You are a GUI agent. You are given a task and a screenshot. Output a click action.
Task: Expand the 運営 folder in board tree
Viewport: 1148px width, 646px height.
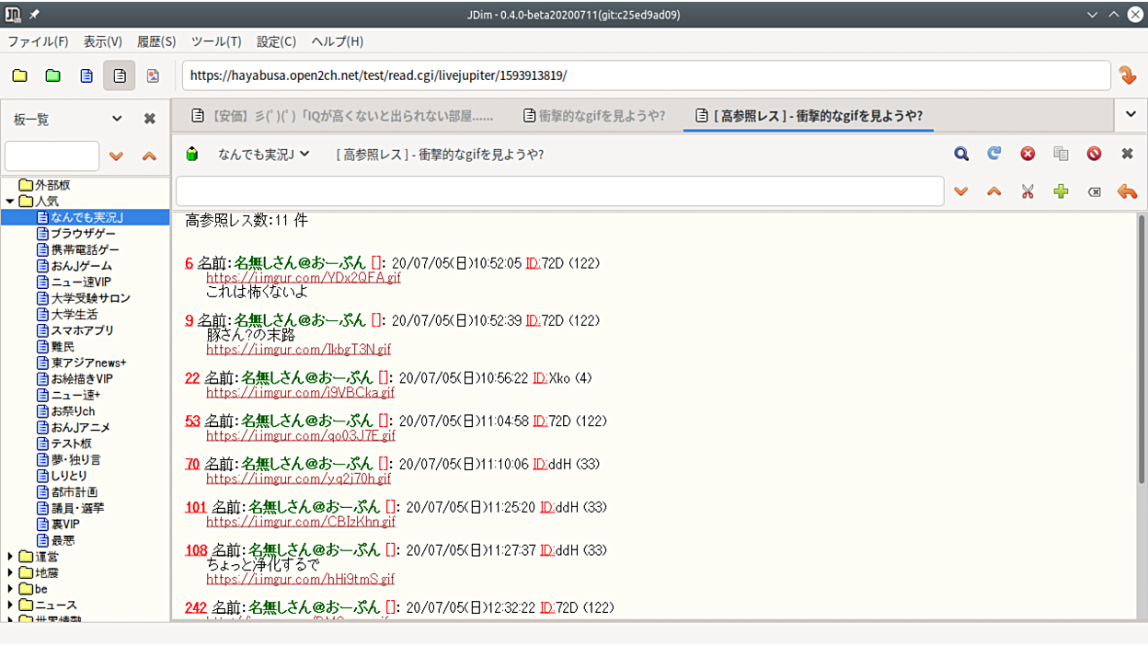[x=11, y=556]
